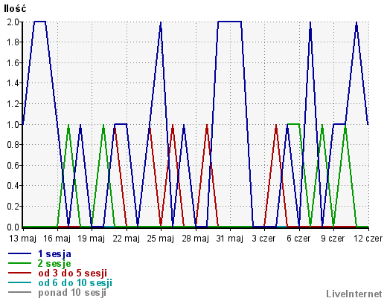This screenshot has height=301, width=387.
Task: Click the '13 maj' date axis label
Action: [x=23, y=239]
